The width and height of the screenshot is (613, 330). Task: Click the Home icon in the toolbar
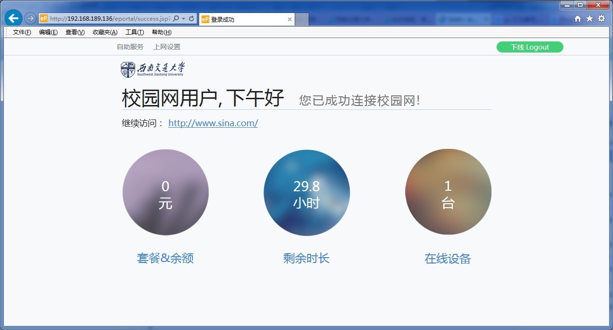578,18
